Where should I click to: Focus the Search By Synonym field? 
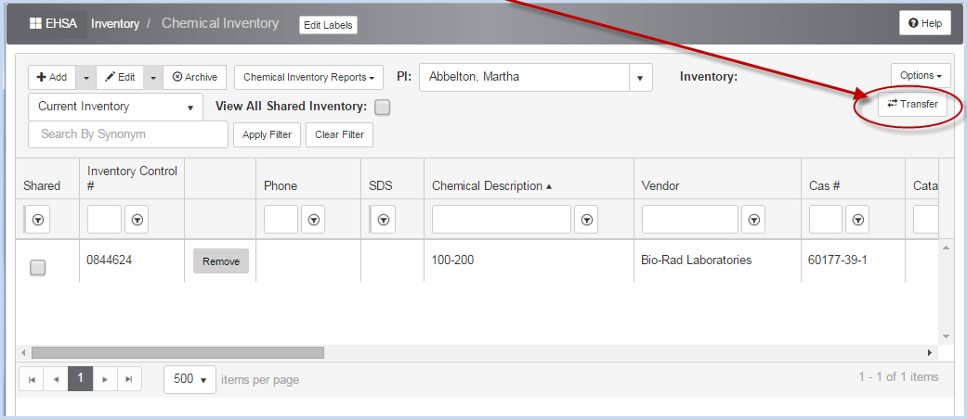(x=128, y=134)
